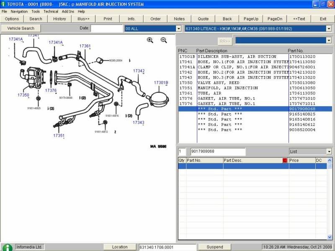335x251 pixels.
Task: Click the Vehicle Search button
Action: tap(21, 28)
